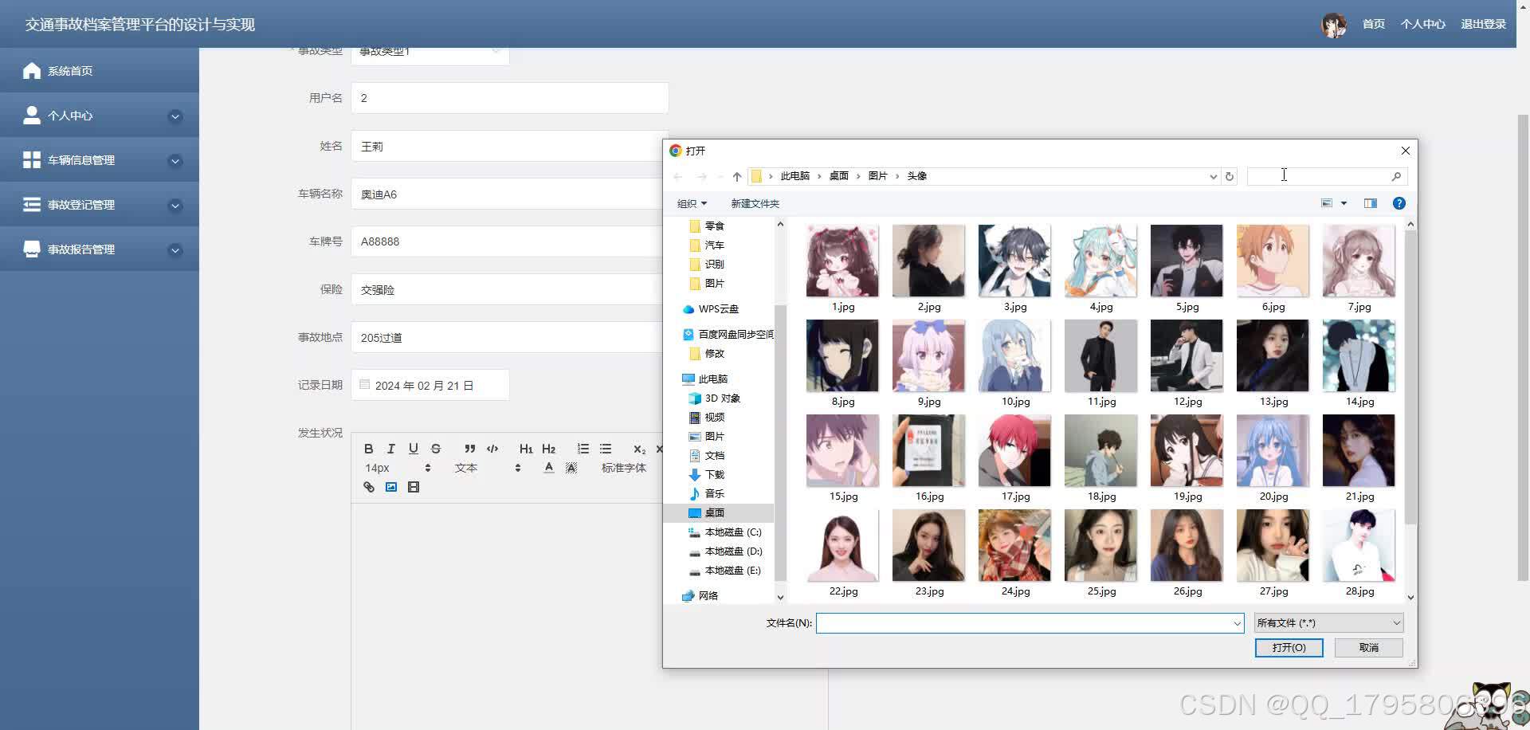Screen dimensions: 1530x730
Task: Select thumbnail 28.jpg
Action: point(1359,553)
